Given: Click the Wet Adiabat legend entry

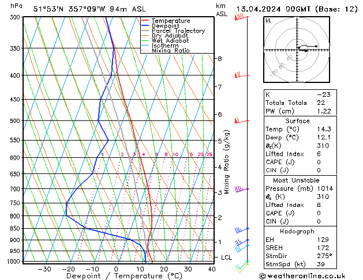Looking at the screenshot, I should (x=165, y=40).
